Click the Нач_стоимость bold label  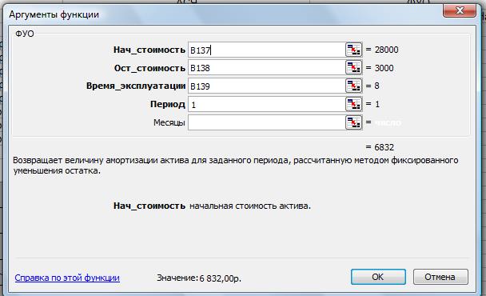pos(149,50)
